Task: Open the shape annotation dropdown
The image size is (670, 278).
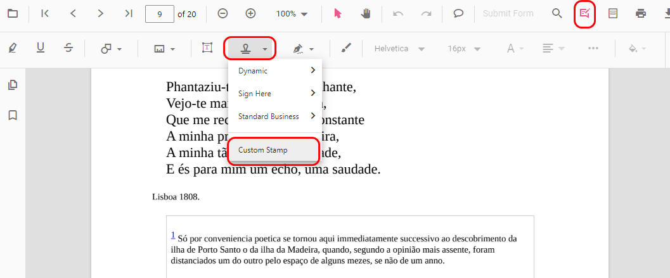Action: [112, 49]
